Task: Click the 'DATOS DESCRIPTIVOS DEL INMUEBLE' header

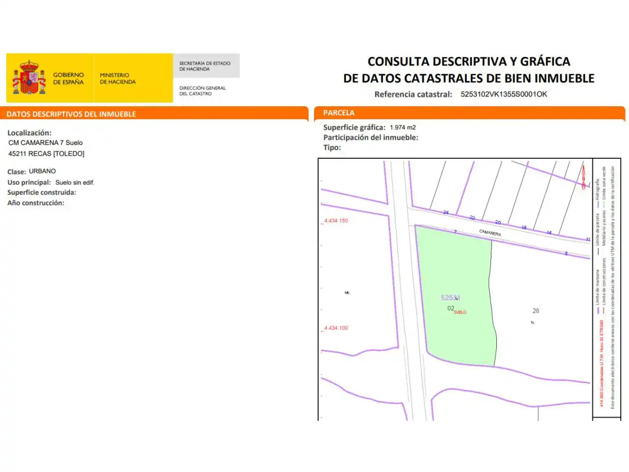Action: click(x=71, y=114)
